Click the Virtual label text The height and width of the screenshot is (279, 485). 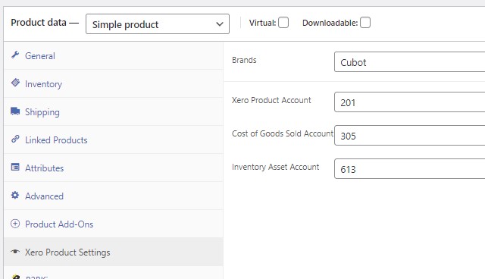(x=262, y=23)
